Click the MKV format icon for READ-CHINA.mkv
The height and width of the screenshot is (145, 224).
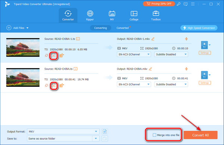[x=205, y=75]
